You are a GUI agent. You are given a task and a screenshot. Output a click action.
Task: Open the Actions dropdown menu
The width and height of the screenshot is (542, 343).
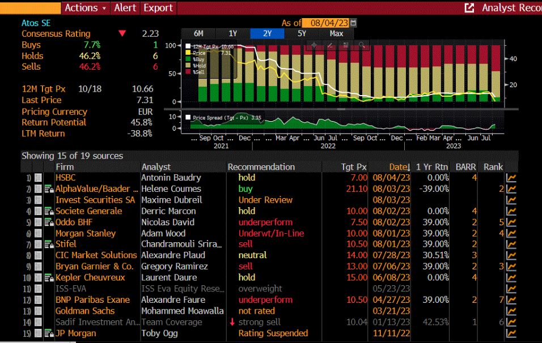(x=86, y=7)
